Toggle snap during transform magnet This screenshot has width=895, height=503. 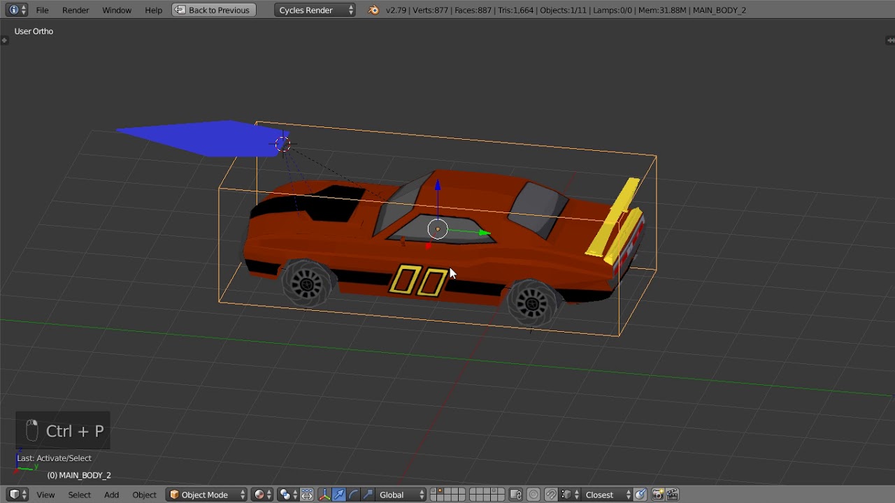(550, 495)
